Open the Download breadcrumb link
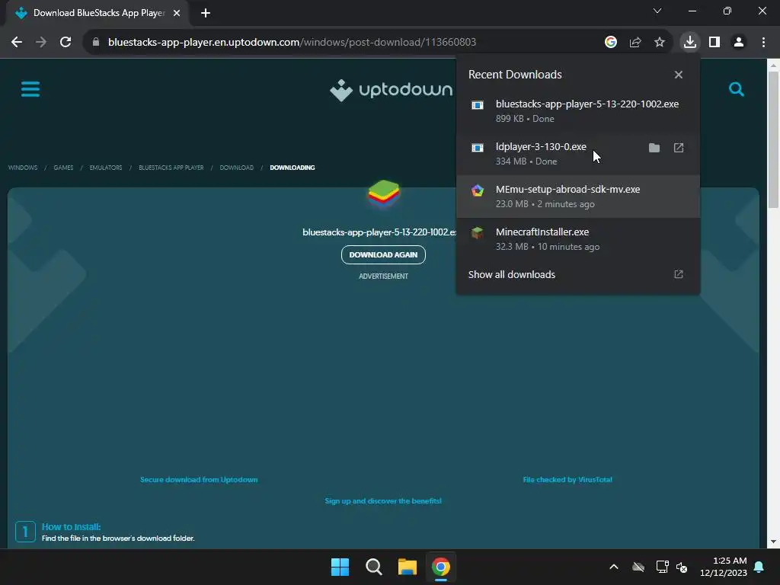 pyautogui.click(x=237, y=168)
